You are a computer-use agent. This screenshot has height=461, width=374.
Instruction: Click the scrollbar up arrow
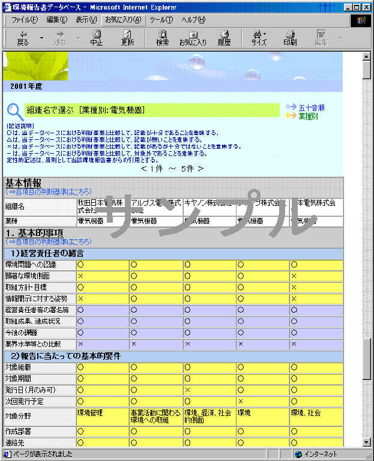click(x=366, y=56)
